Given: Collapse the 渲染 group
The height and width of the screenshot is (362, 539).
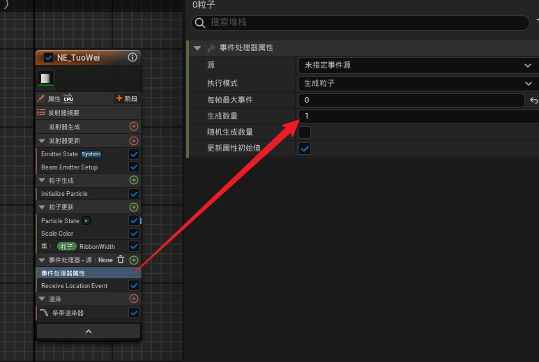Looking at the screenshot, I should (x=42, y=299).
